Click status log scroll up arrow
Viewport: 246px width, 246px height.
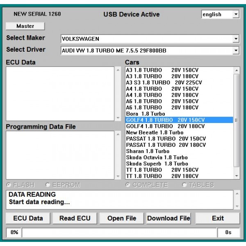point(237,194)
